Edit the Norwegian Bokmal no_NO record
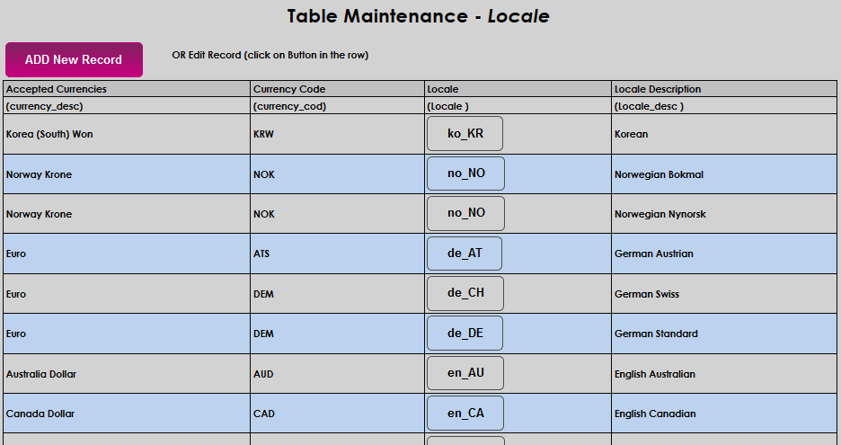Screen dimensions: 841x445 [x=465, y=174]
